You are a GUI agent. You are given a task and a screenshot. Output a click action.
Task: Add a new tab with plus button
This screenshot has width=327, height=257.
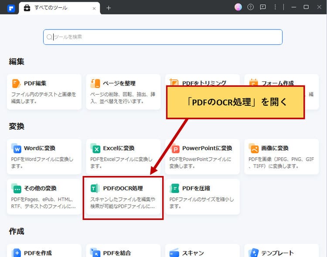(109, 8)
